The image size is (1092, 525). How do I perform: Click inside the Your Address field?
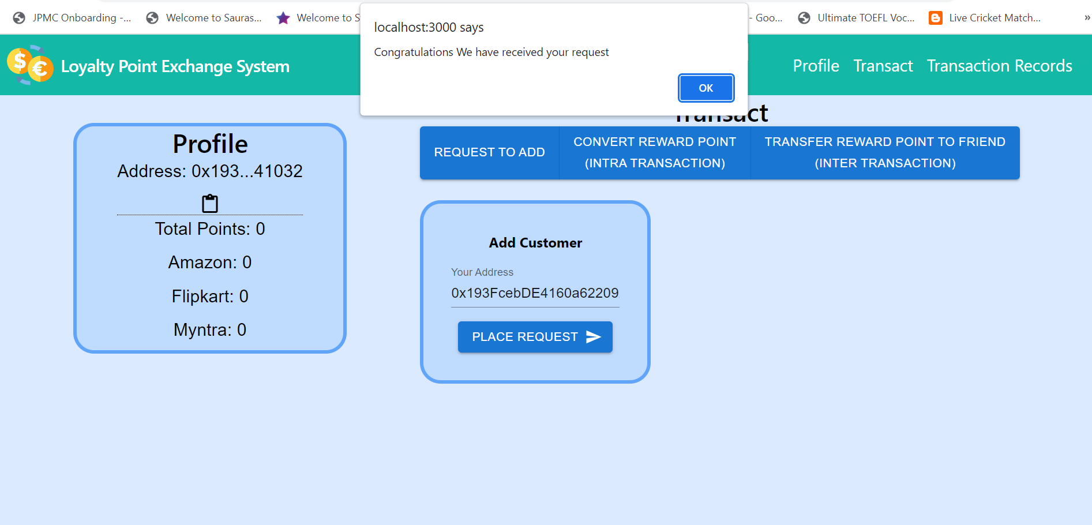click(534, 292)
